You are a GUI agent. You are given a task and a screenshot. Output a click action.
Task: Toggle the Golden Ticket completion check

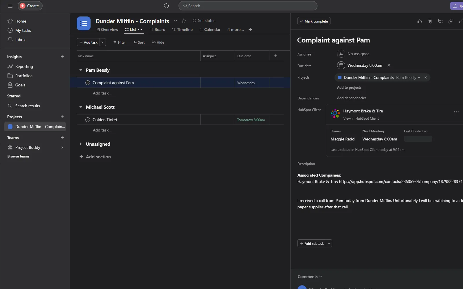click(x=88, y=120)
